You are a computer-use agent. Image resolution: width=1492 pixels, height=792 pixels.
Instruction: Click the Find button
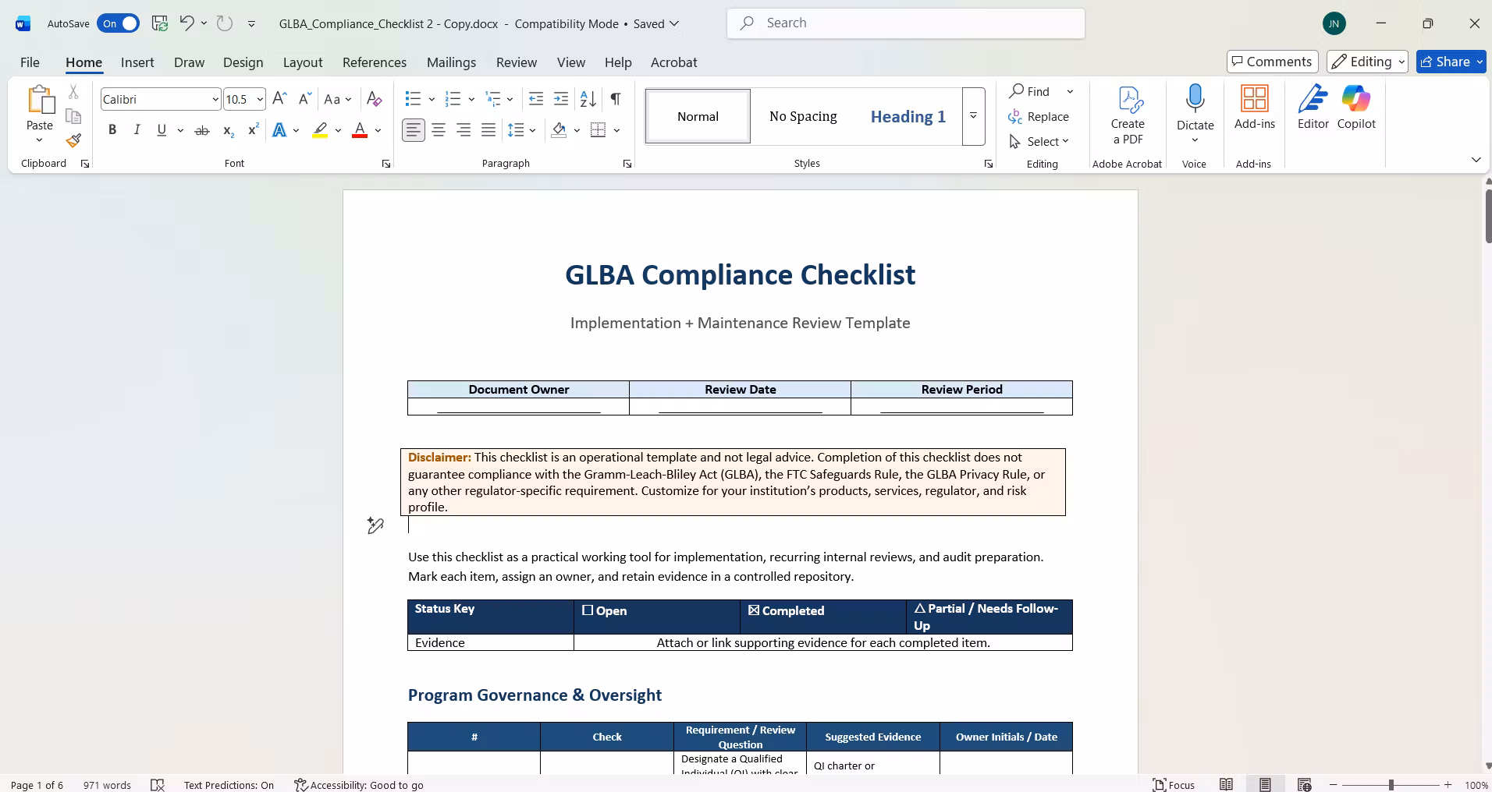tap(1030, 92)
